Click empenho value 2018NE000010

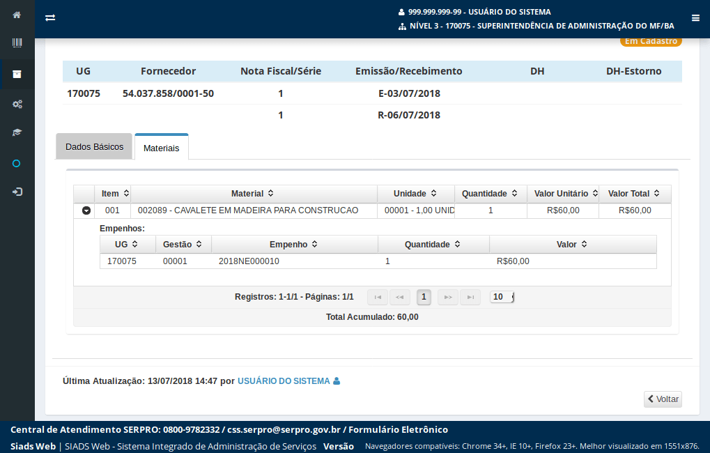pyautogui.click(x=249, y=261)
